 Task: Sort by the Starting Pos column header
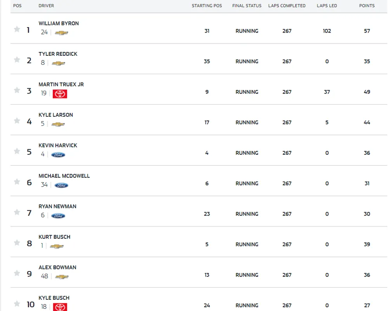click(207, 6)
